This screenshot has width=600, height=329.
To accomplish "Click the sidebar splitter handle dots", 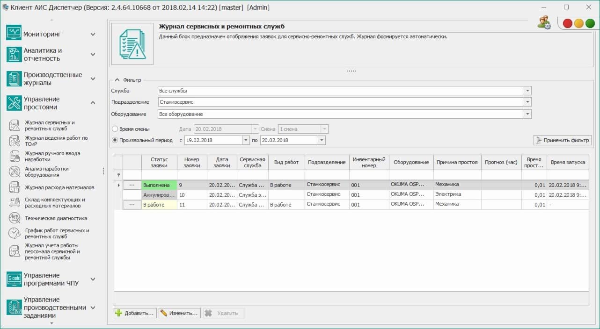I will 103,171.
